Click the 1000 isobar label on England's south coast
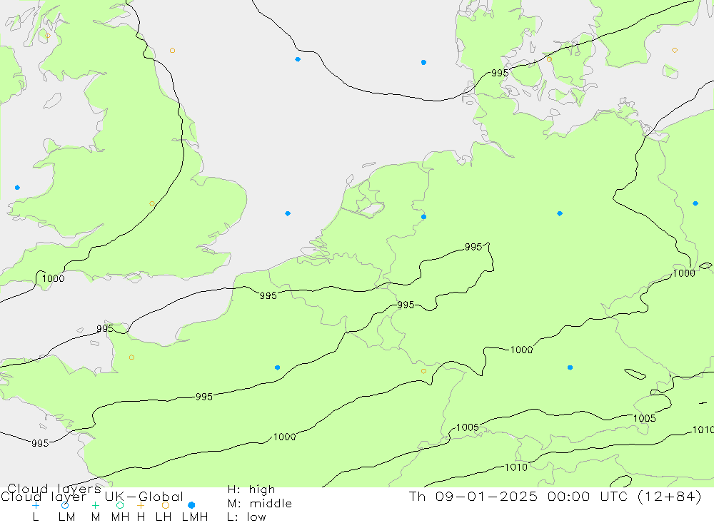The height and width of the screenshot is (523, 714). [54, 278]
